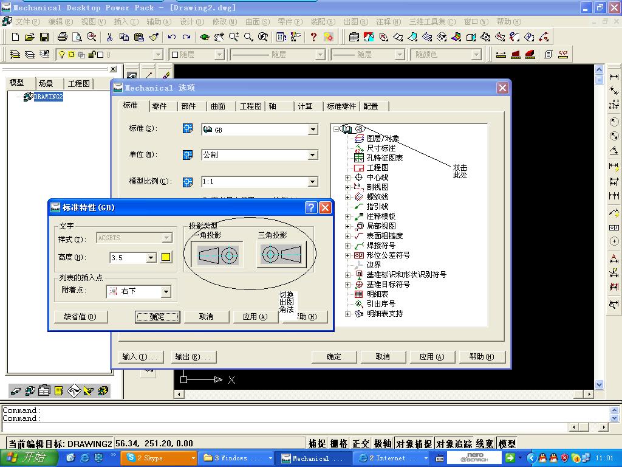Open the 随颜色 plot style dropdown

coord(476,54)
